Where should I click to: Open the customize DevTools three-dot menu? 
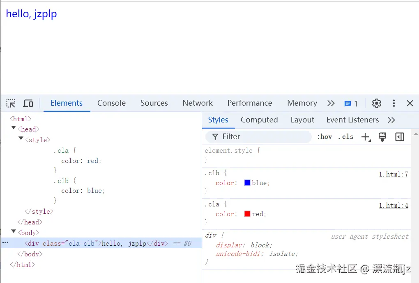(x=394, y=103)
